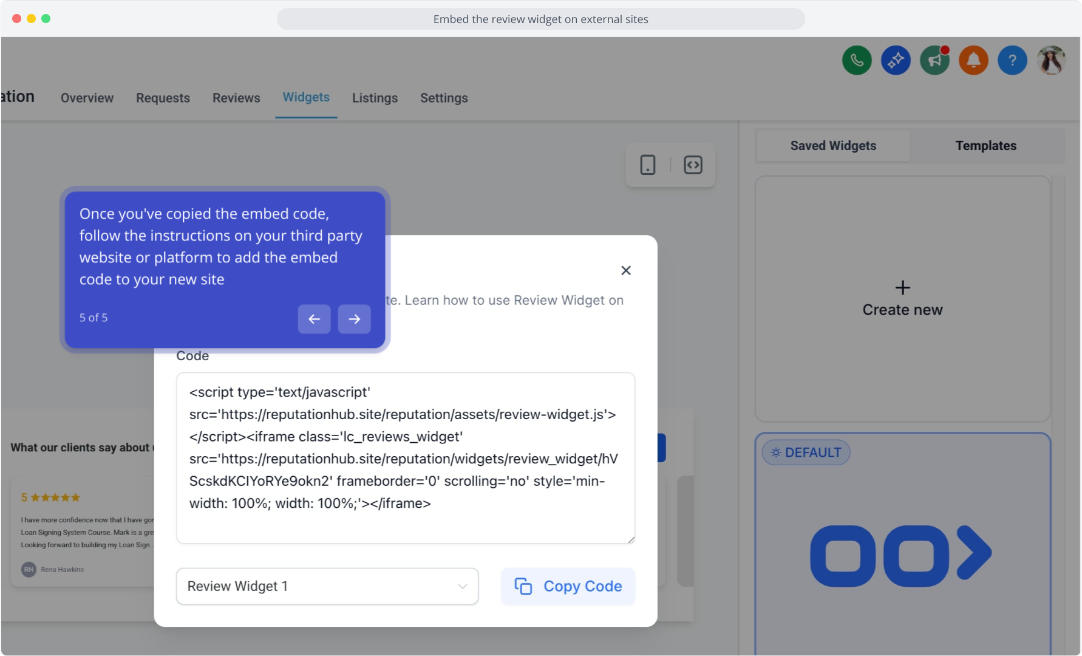The width and height of the screenshot is (1082, 656).
Task: Open the Settings tab
Action: coord(444,98)
